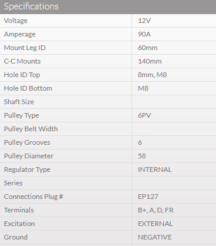Select the Amperage 90A value
Viewport: 216px width, 246px height.
(144, 34)
